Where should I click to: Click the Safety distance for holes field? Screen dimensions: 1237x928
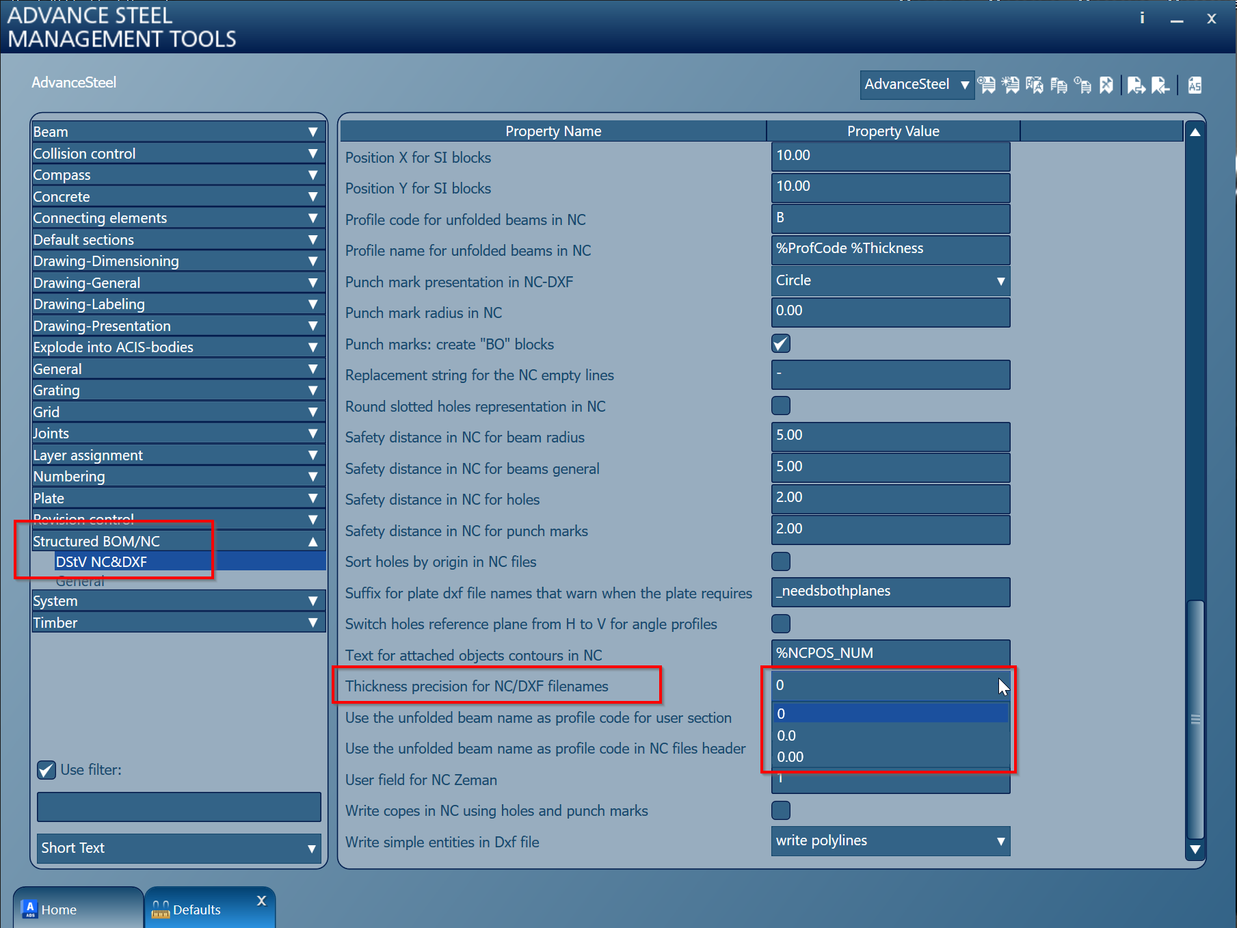tap(890, 499)
